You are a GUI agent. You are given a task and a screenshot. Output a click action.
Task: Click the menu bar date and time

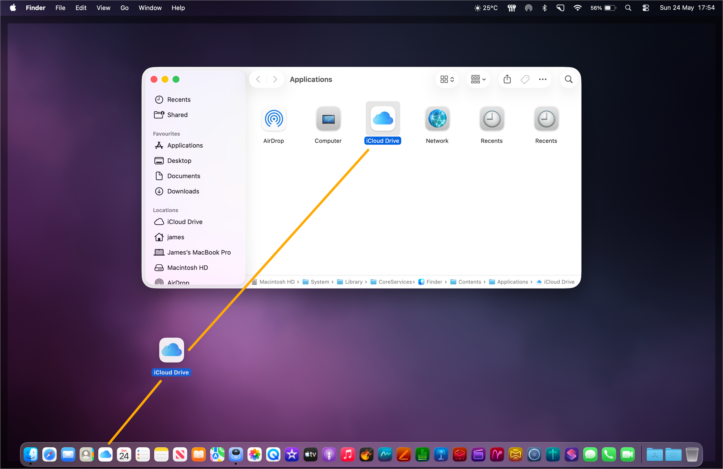[687, 8]
